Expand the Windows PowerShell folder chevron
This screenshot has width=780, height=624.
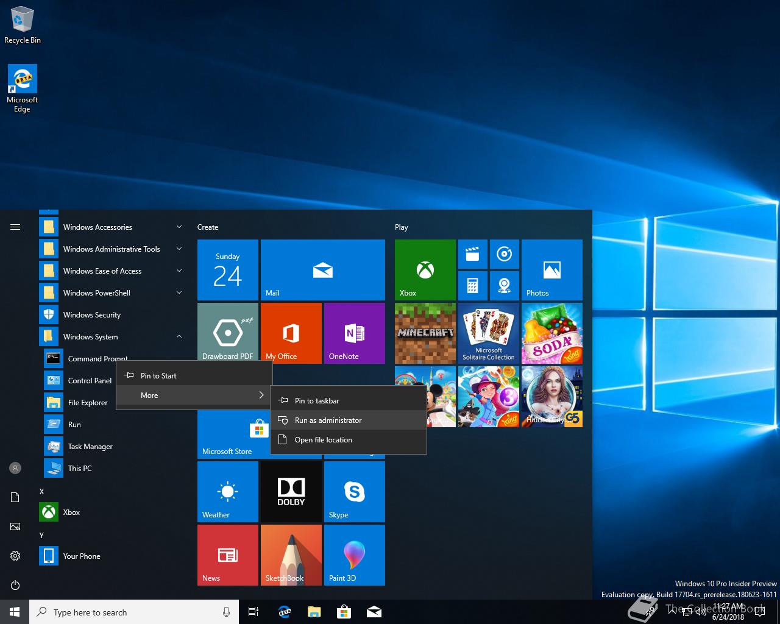(179, 292)
